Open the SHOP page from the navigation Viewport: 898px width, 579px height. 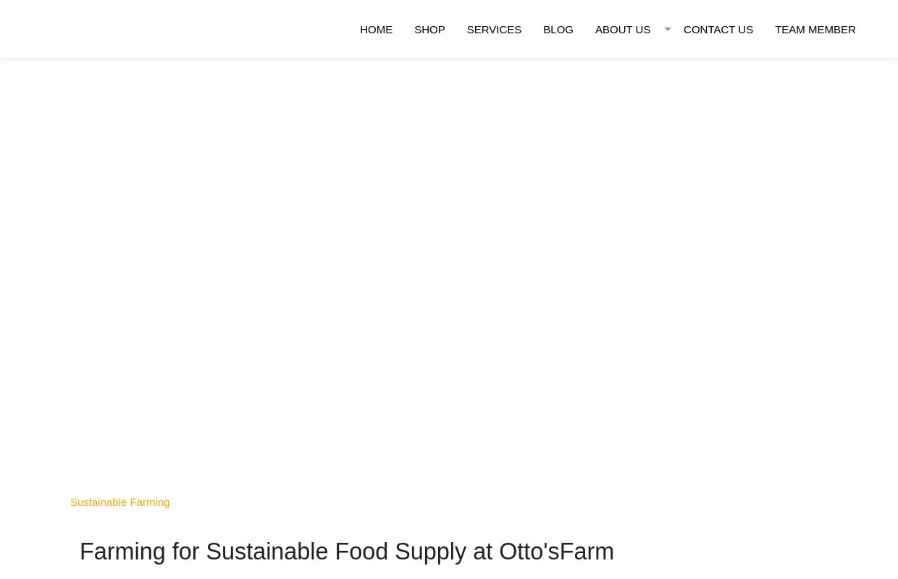(x=429, y=29)
